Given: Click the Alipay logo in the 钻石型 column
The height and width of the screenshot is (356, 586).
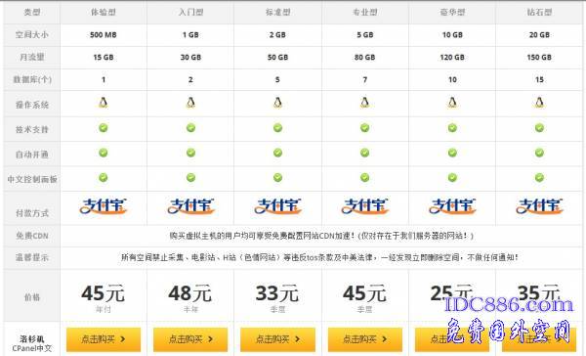Looking at the screenshot, I should [x=539, y=206].
